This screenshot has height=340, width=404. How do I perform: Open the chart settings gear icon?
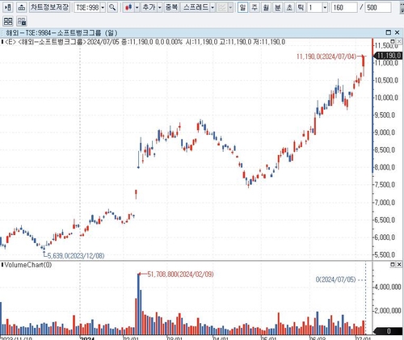click(22, 21)
